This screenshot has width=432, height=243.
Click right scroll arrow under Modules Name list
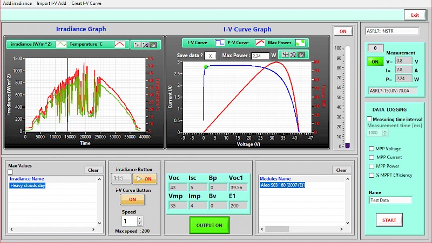pyautogui.click(x=342, y=229)
